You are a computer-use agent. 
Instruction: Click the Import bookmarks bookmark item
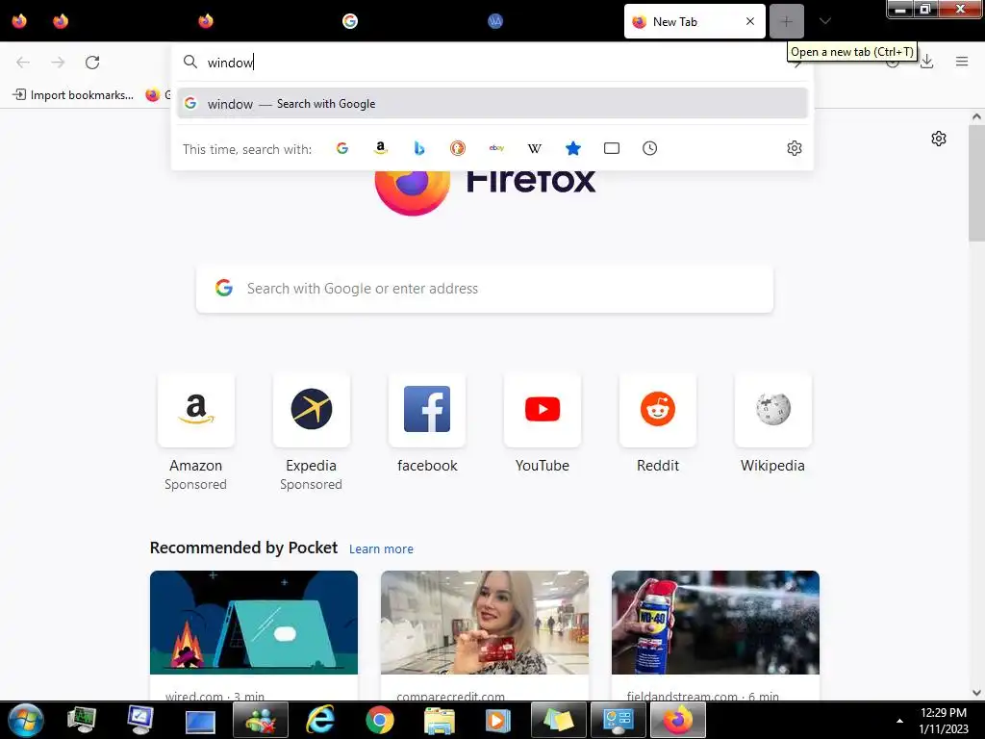(x=73, y=95)
